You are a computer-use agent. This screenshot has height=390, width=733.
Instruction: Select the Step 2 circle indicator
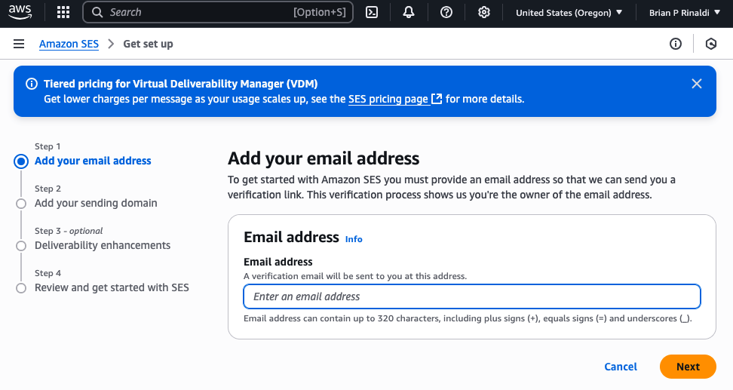(21, 204)
